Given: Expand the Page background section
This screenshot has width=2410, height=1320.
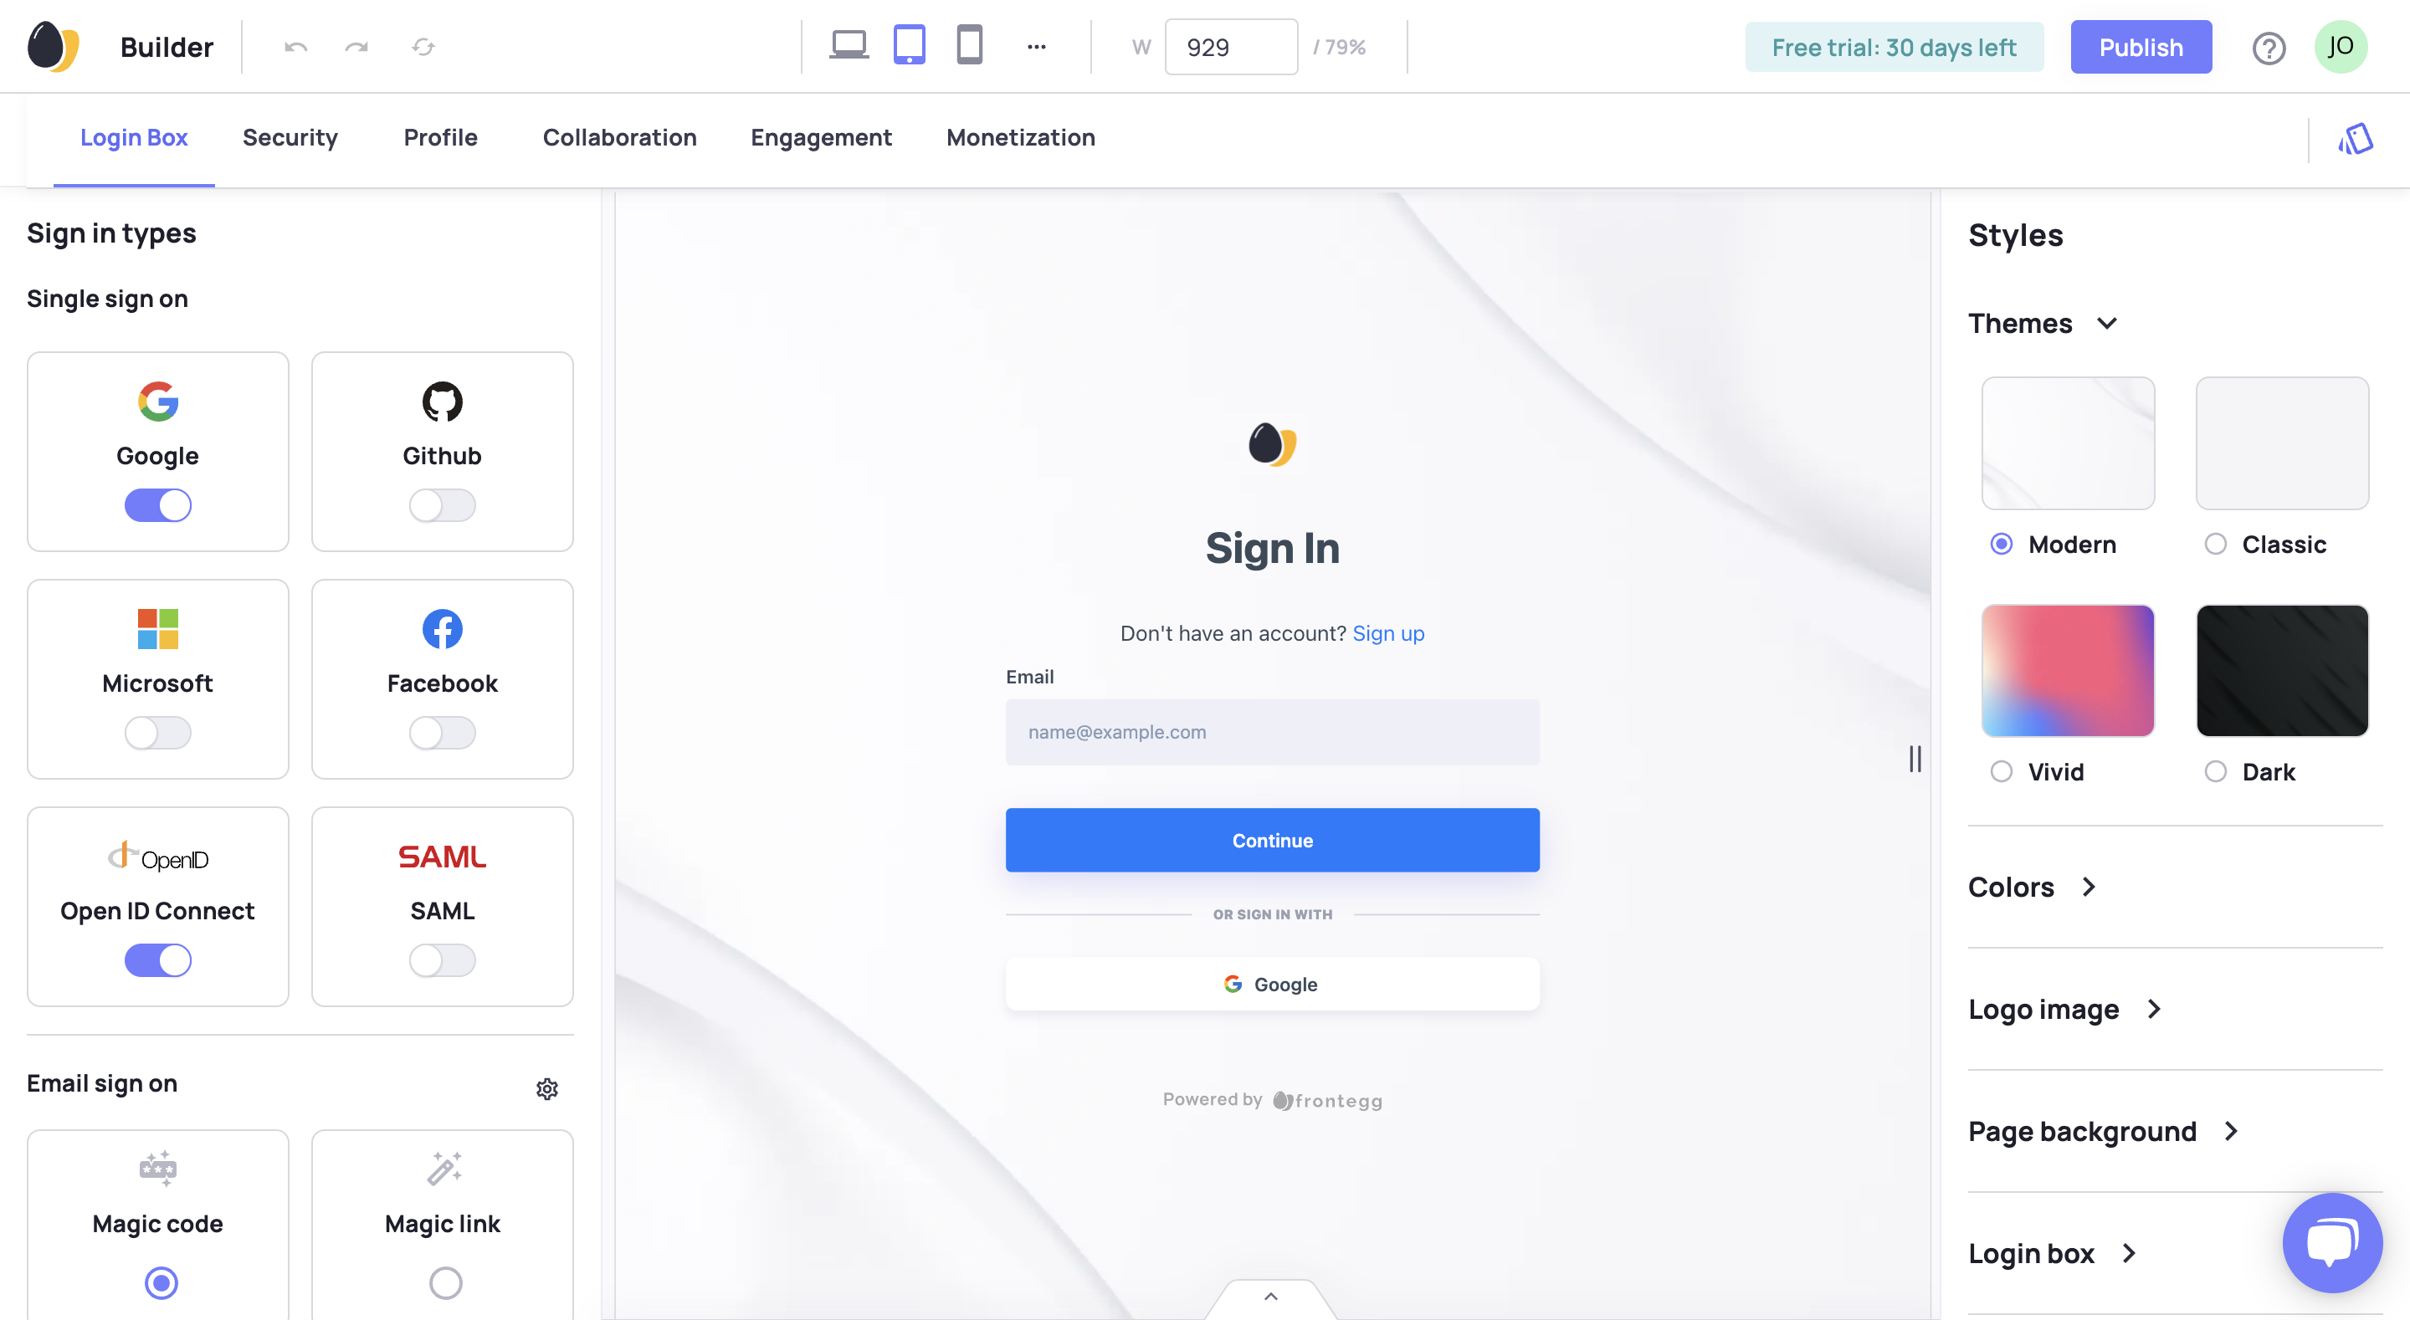Looking at the screenshot, I should [2103, 1131].
